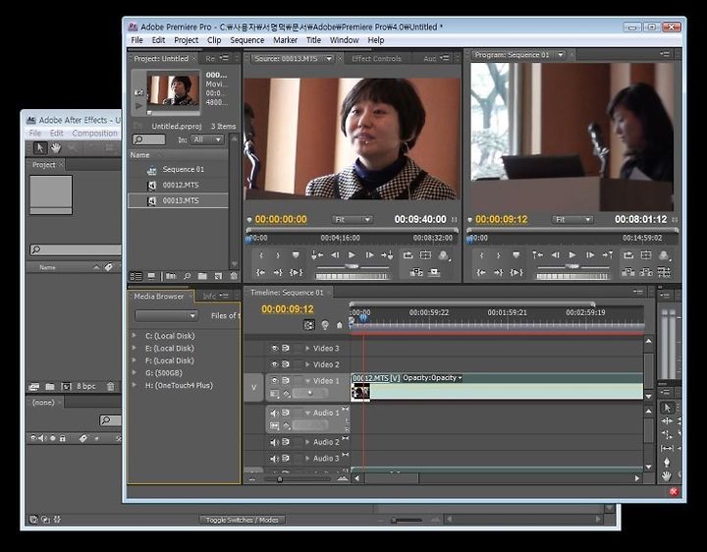The image size is (707, 552).
Task: Toggle Video 3 track visibility
Action: 274,348
